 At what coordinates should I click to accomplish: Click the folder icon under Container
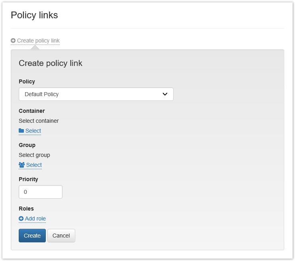[x=21, y=131]
